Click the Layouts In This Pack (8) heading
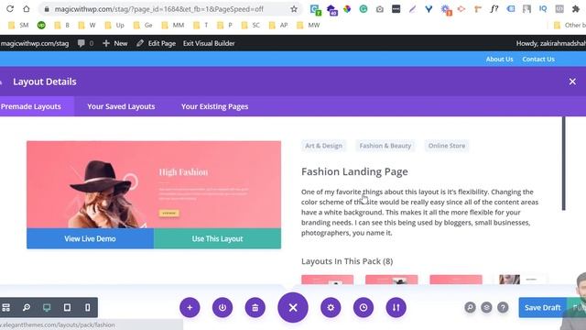 (x=347, y=261)
